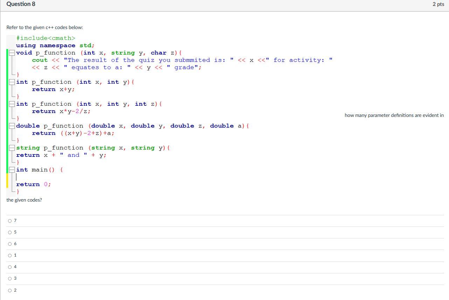Image resolution: width=449 pixels, height=300 pixels.
Task: Click the "return ((x+y)-2+z)+a;" statement
Action: coord(73,133)
